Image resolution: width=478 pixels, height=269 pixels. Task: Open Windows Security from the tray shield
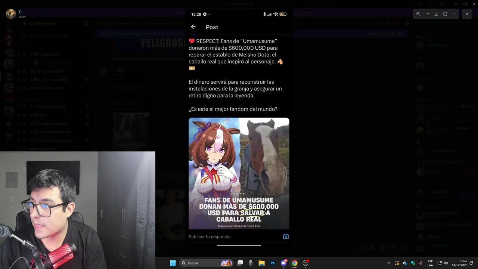click(413, 263)
